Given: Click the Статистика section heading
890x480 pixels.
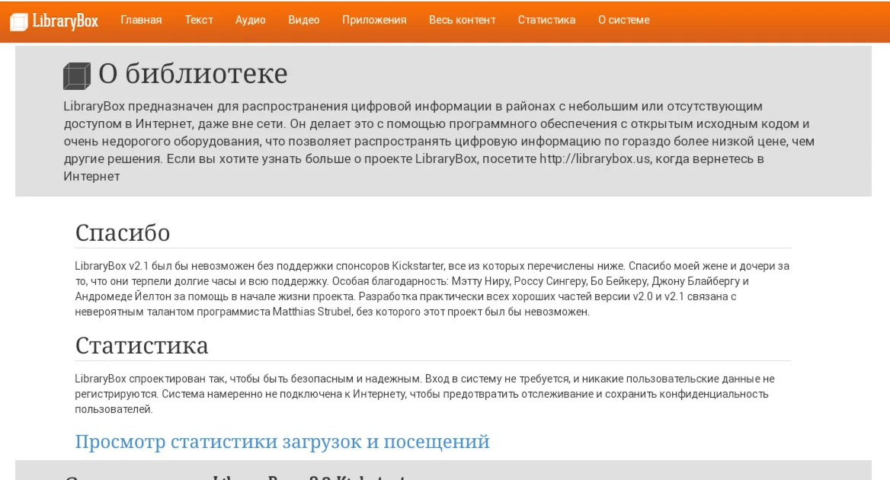Looking at the screenshot, I should click(142, 346).
